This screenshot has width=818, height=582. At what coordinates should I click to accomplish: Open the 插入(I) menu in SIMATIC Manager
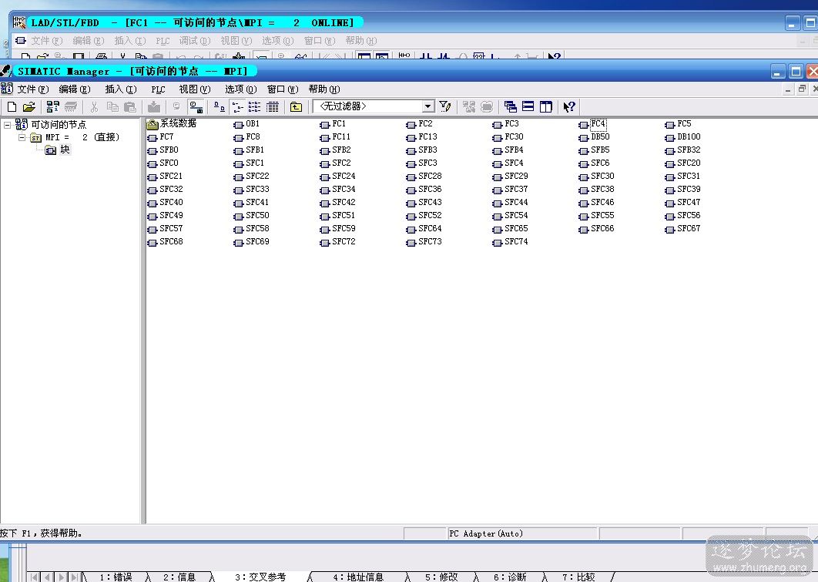tap(121, 89)
